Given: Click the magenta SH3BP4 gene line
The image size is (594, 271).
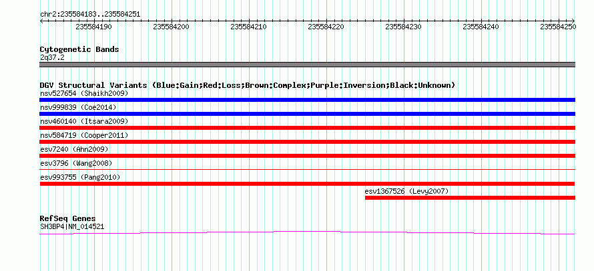Looking at the screenshot, I should pos(307,232).
